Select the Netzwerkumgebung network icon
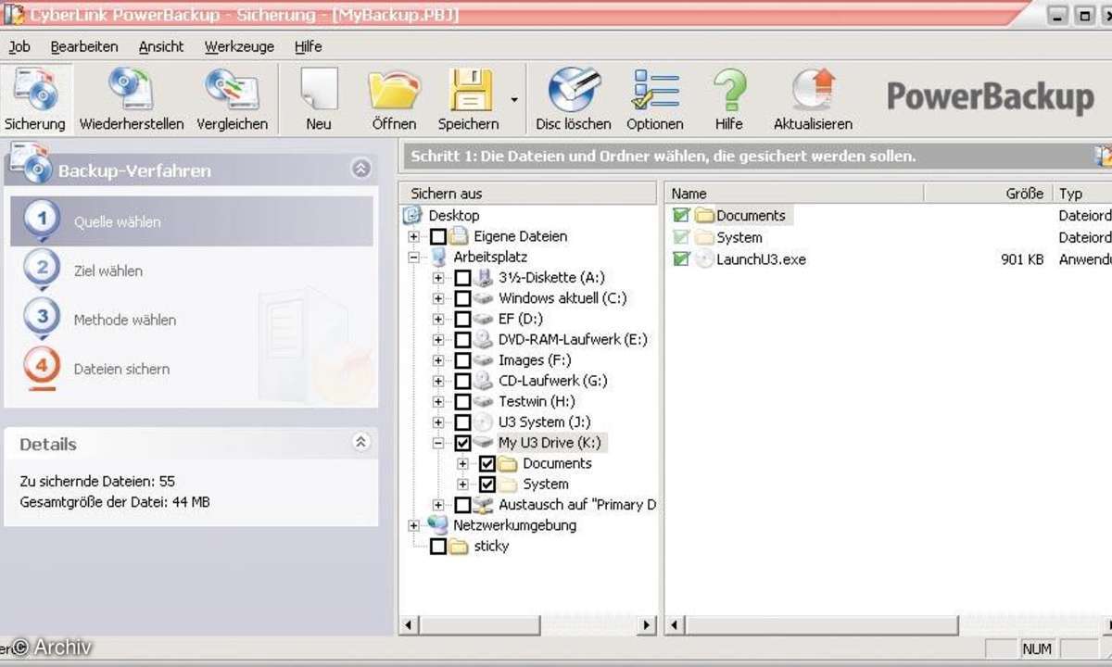 tap(438, 525)
